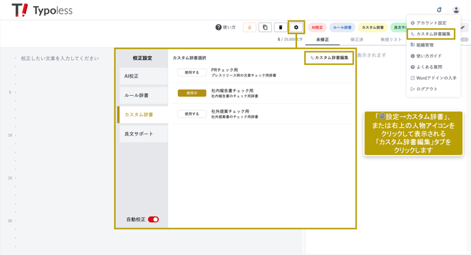Choose アカウント設定 in user menu
471x255 pixels.
[429, 23]
